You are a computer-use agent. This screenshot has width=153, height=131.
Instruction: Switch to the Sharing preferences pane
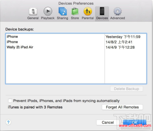[x=63, y=13]
